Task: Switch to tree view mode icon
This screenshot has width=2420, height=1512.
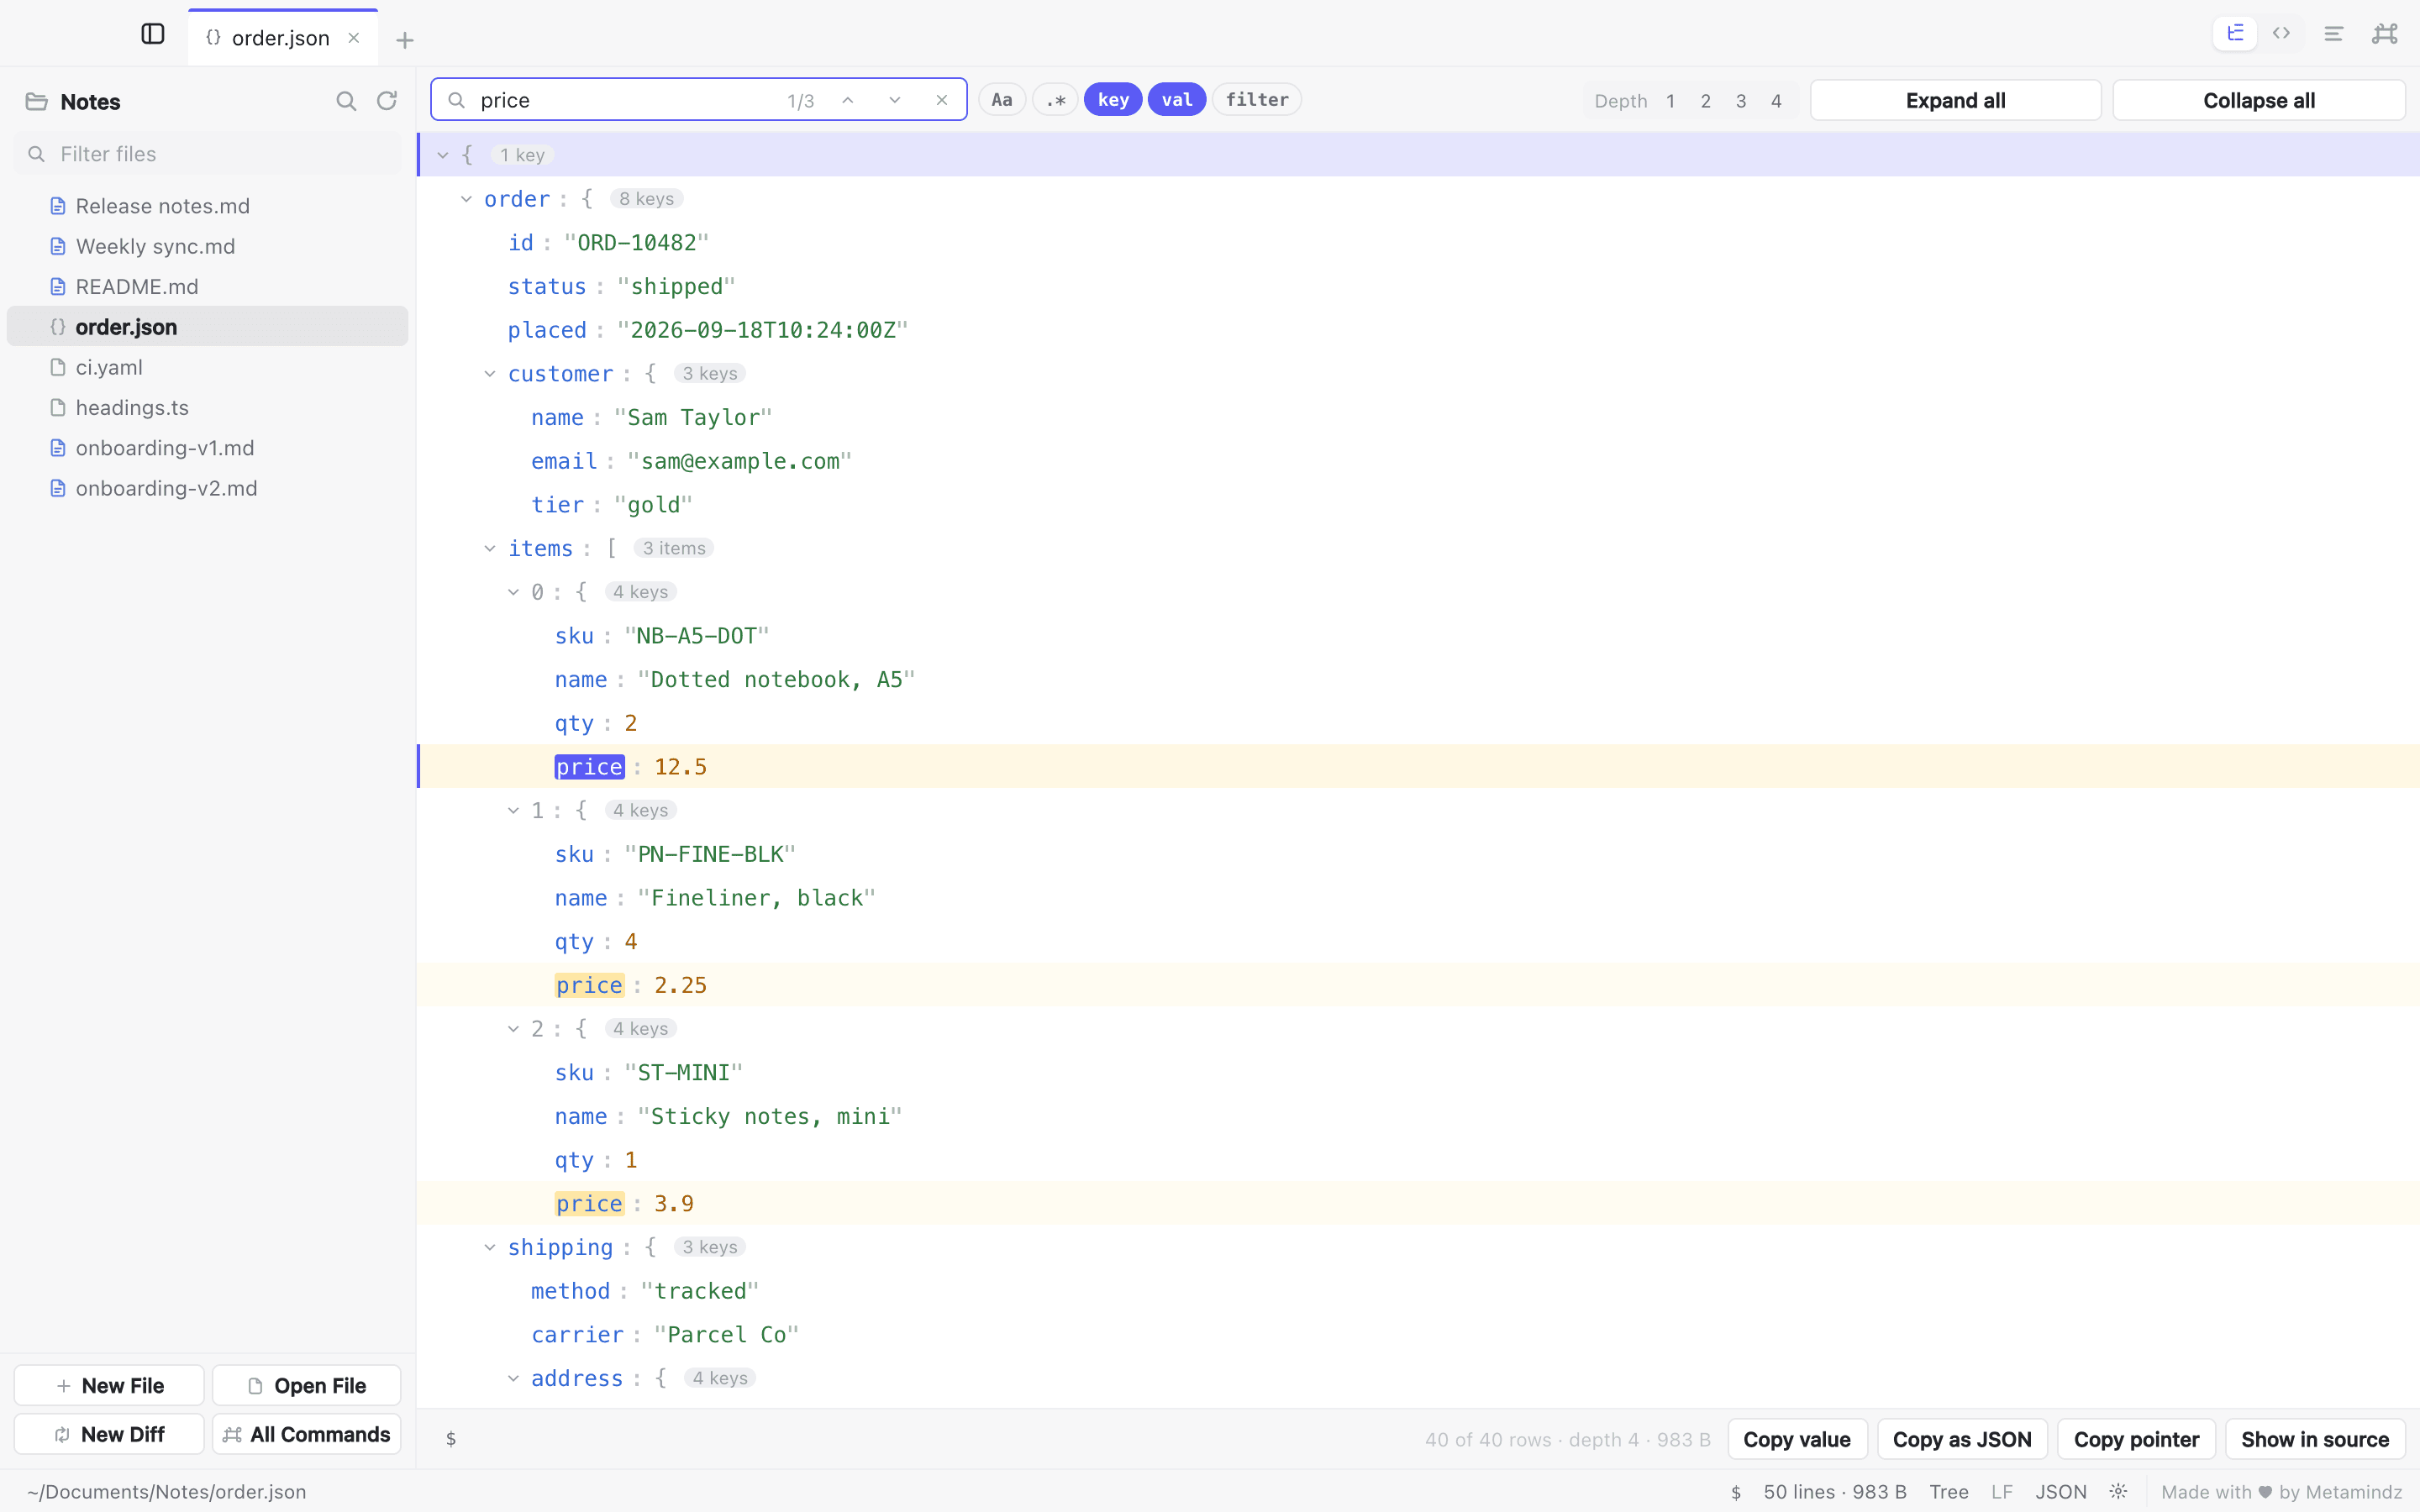Action: tap(2235, 34)
